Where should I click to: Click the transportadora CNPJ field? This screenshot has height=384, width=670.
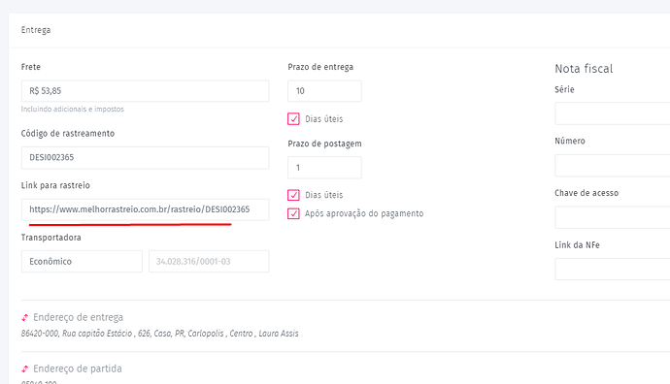coord(209,261)
